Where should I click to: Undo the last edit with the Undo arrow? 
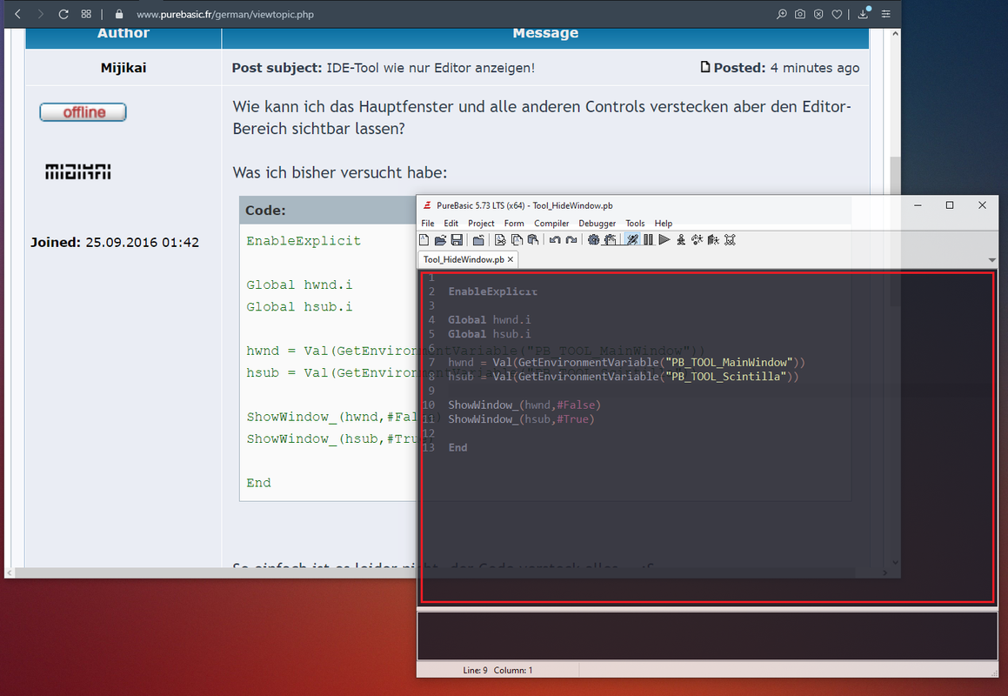point(555,240)
